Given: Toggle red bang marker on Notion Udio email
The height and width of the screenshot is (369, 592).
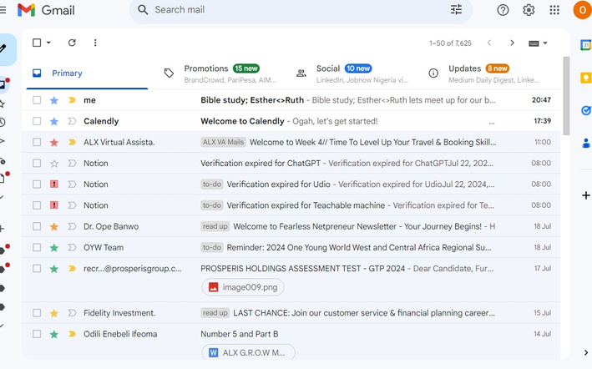Looking at the screenshot, I should [54, 184].
